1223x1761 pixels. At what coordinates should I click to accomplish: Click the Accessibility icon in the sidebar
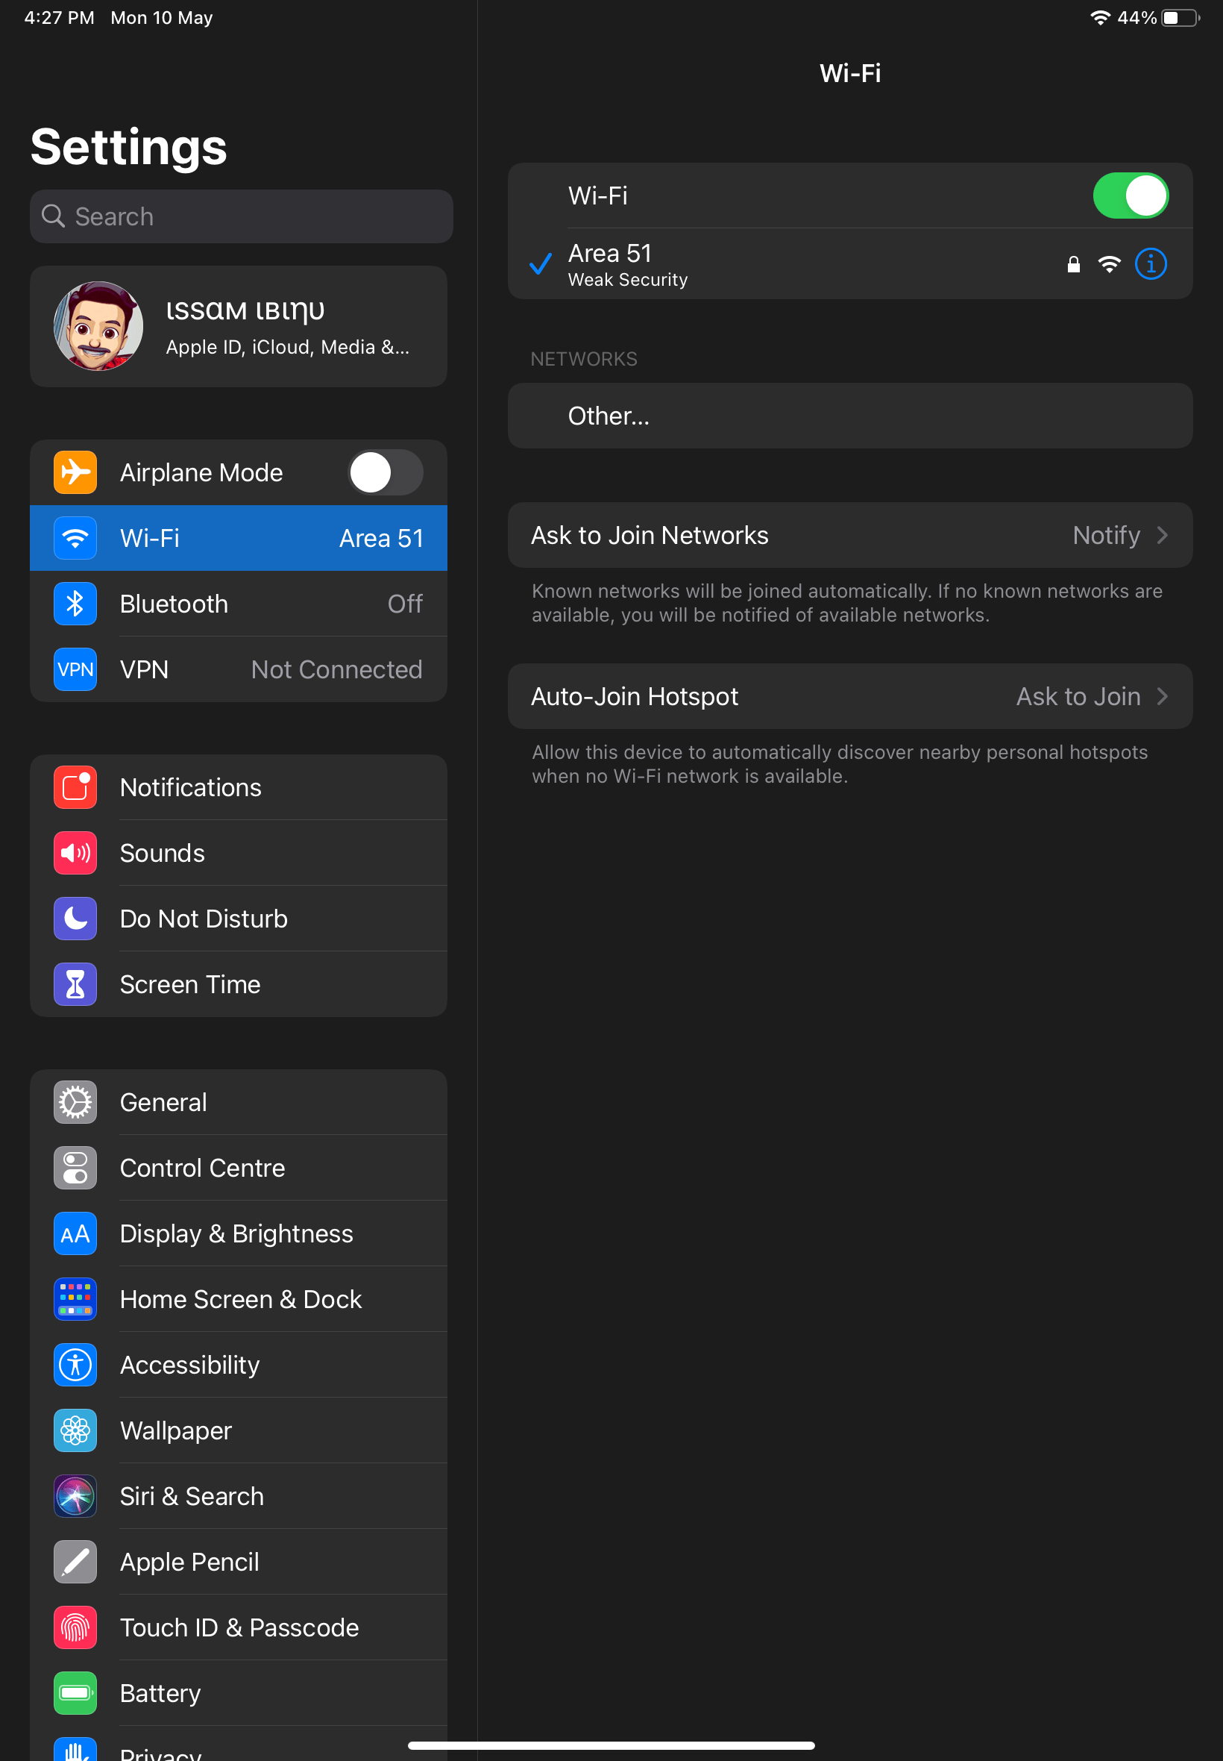coord(75,1365)
